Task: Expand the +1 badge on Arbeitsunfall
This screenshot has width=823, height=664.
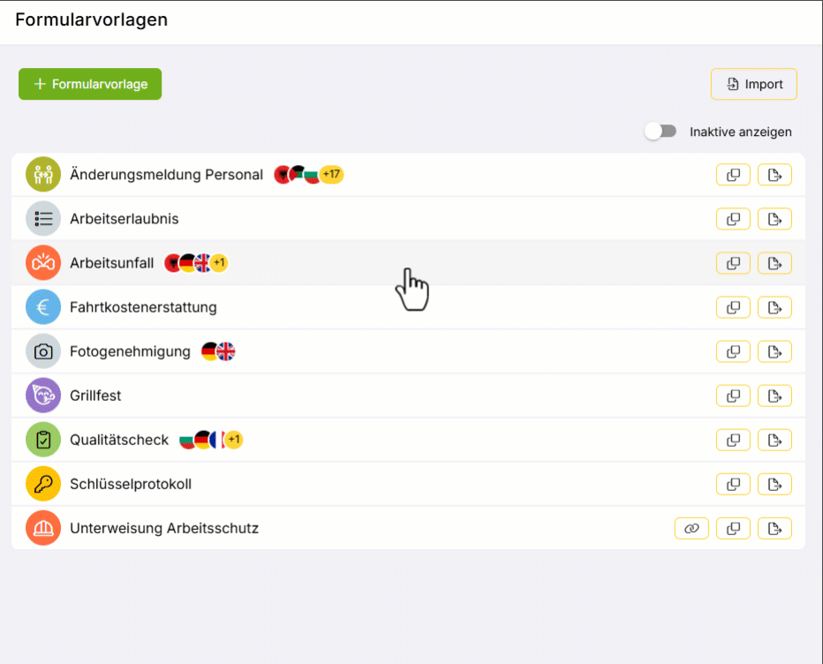Action: (x=219, y=263)
